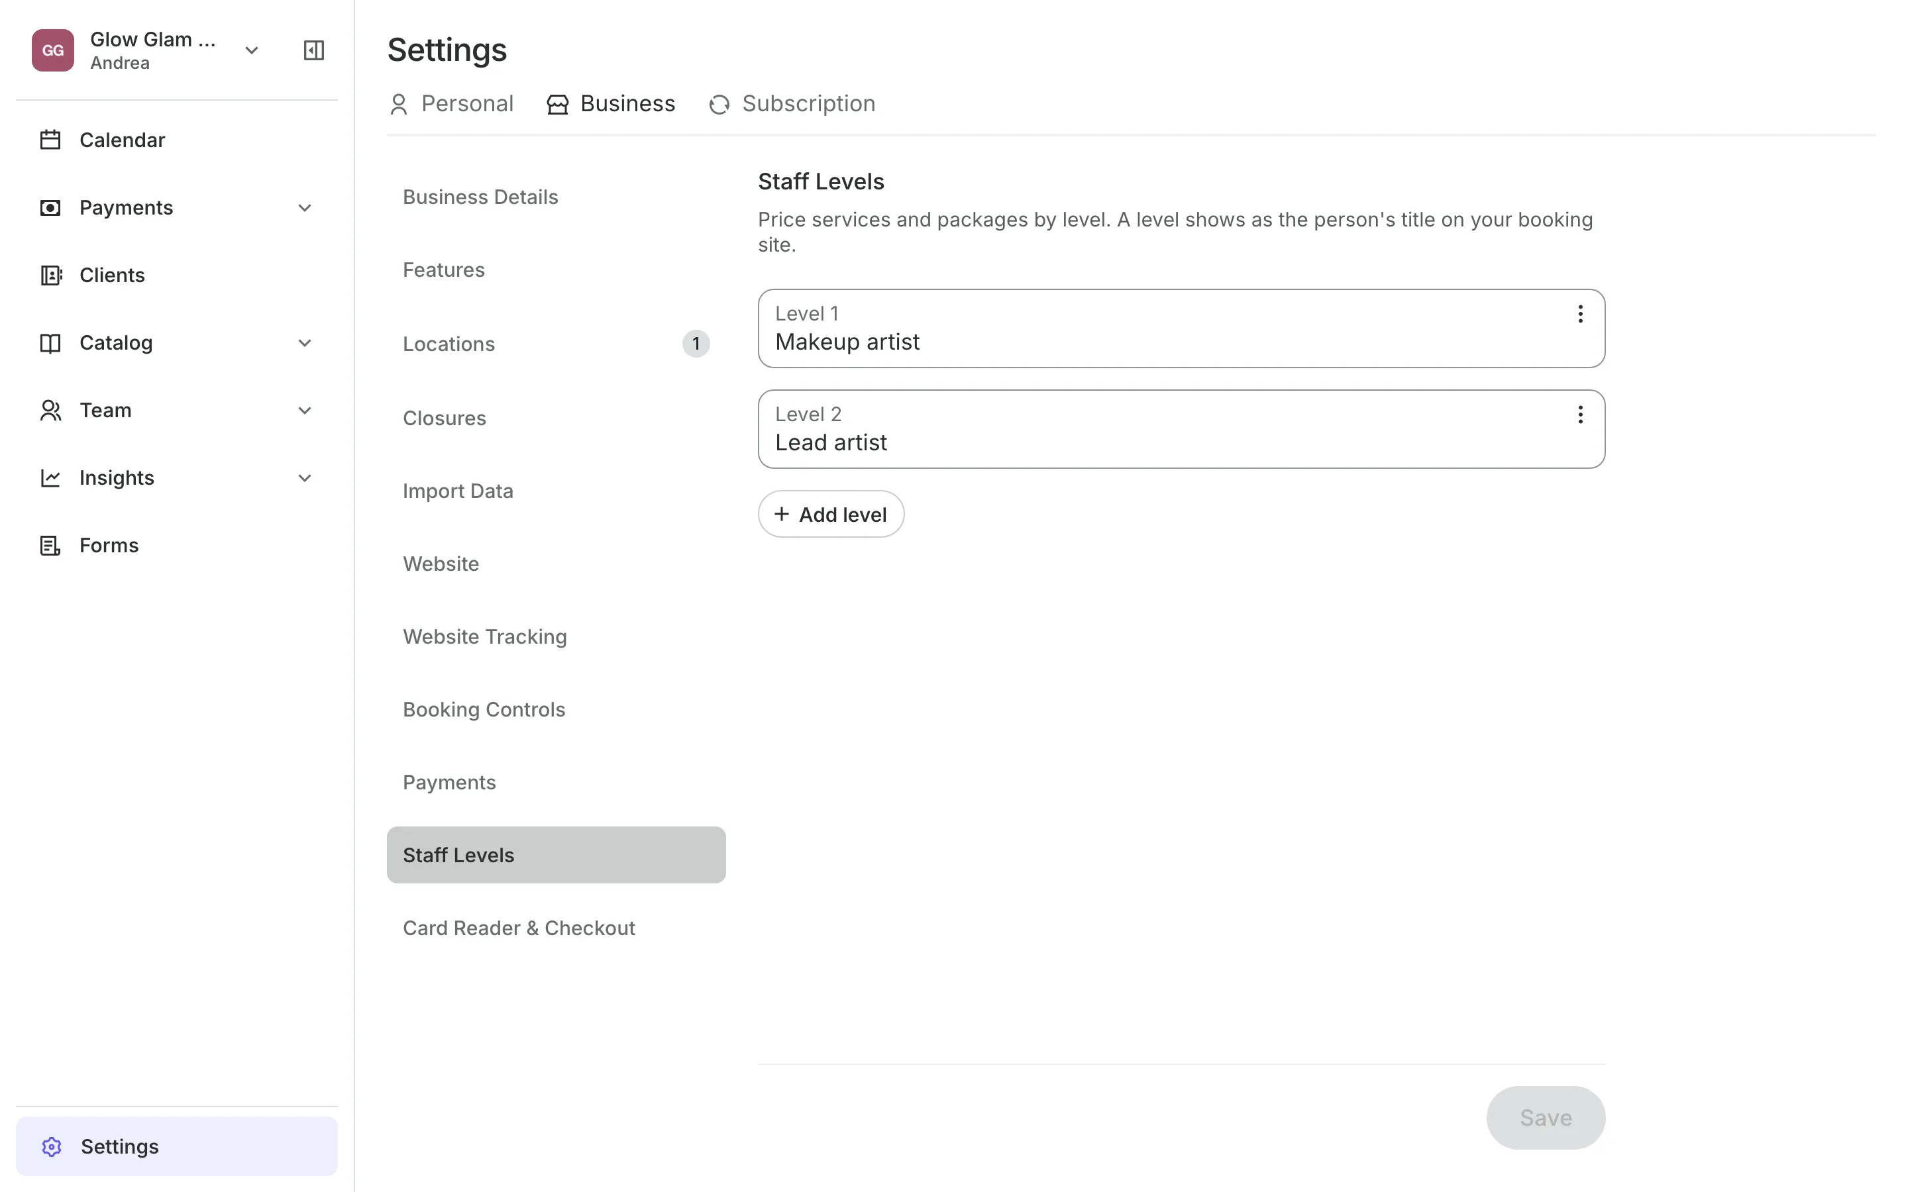The image size is (1908, 1192).
Task: Collapse the sidebar panel icon
Action: click(314, 50)
